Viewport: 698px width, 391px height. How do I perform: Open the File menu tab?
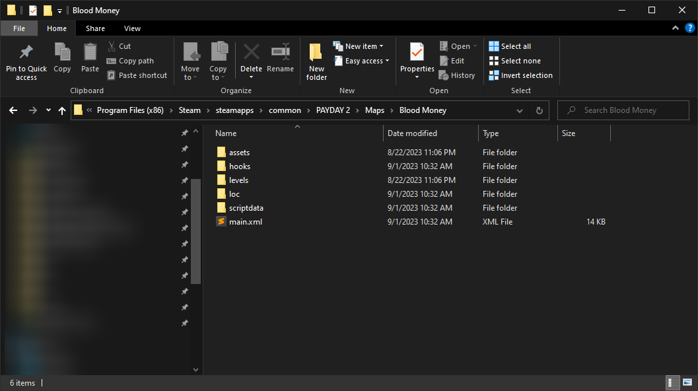(19, 28)
